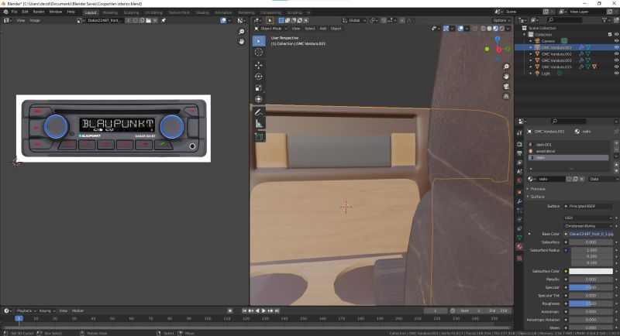Open the Render menu

tap(38, 12)
